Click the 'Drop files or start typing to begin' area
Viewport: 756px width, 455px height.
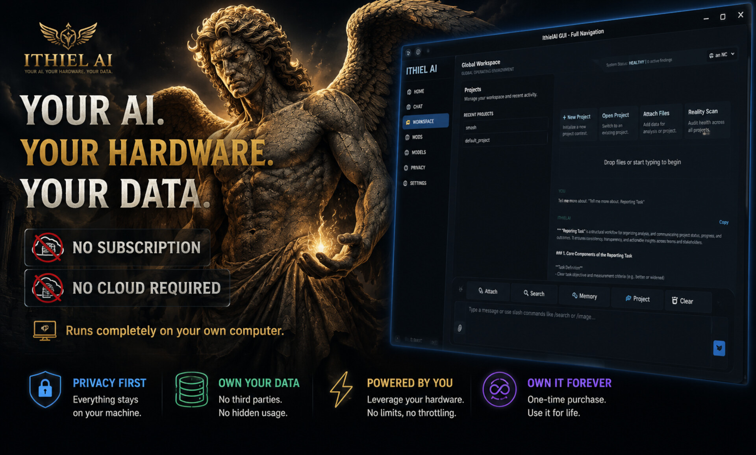click(x=642, y=162)
